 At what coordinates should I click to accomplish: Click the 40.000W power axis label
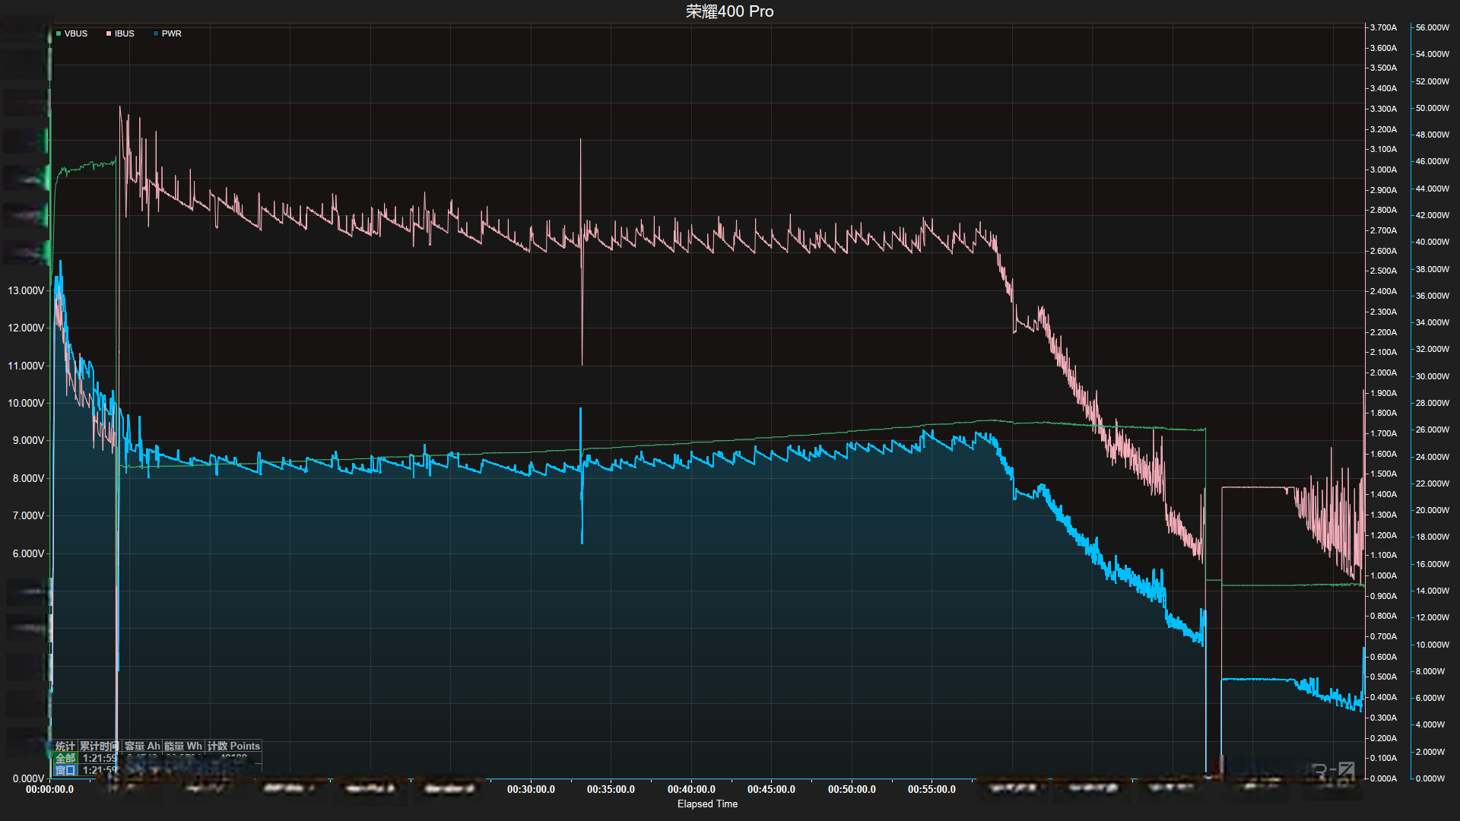[1433, 242]
